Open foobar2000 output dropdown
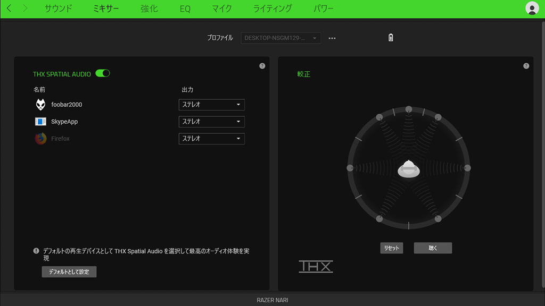Image resolution: width=545 pixels, height=306 pixels. [x=212, y=105]
